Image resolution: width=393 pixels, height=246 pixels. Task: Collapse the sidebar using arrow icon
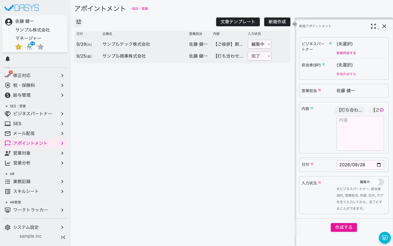point(63,237)
